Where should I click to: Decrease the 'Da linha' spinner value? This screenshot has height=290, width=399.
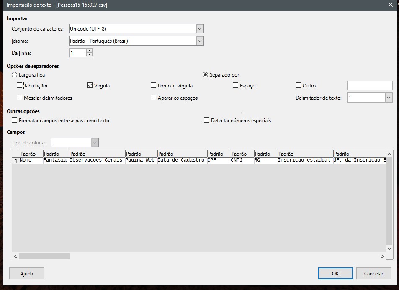click(89, 55)
